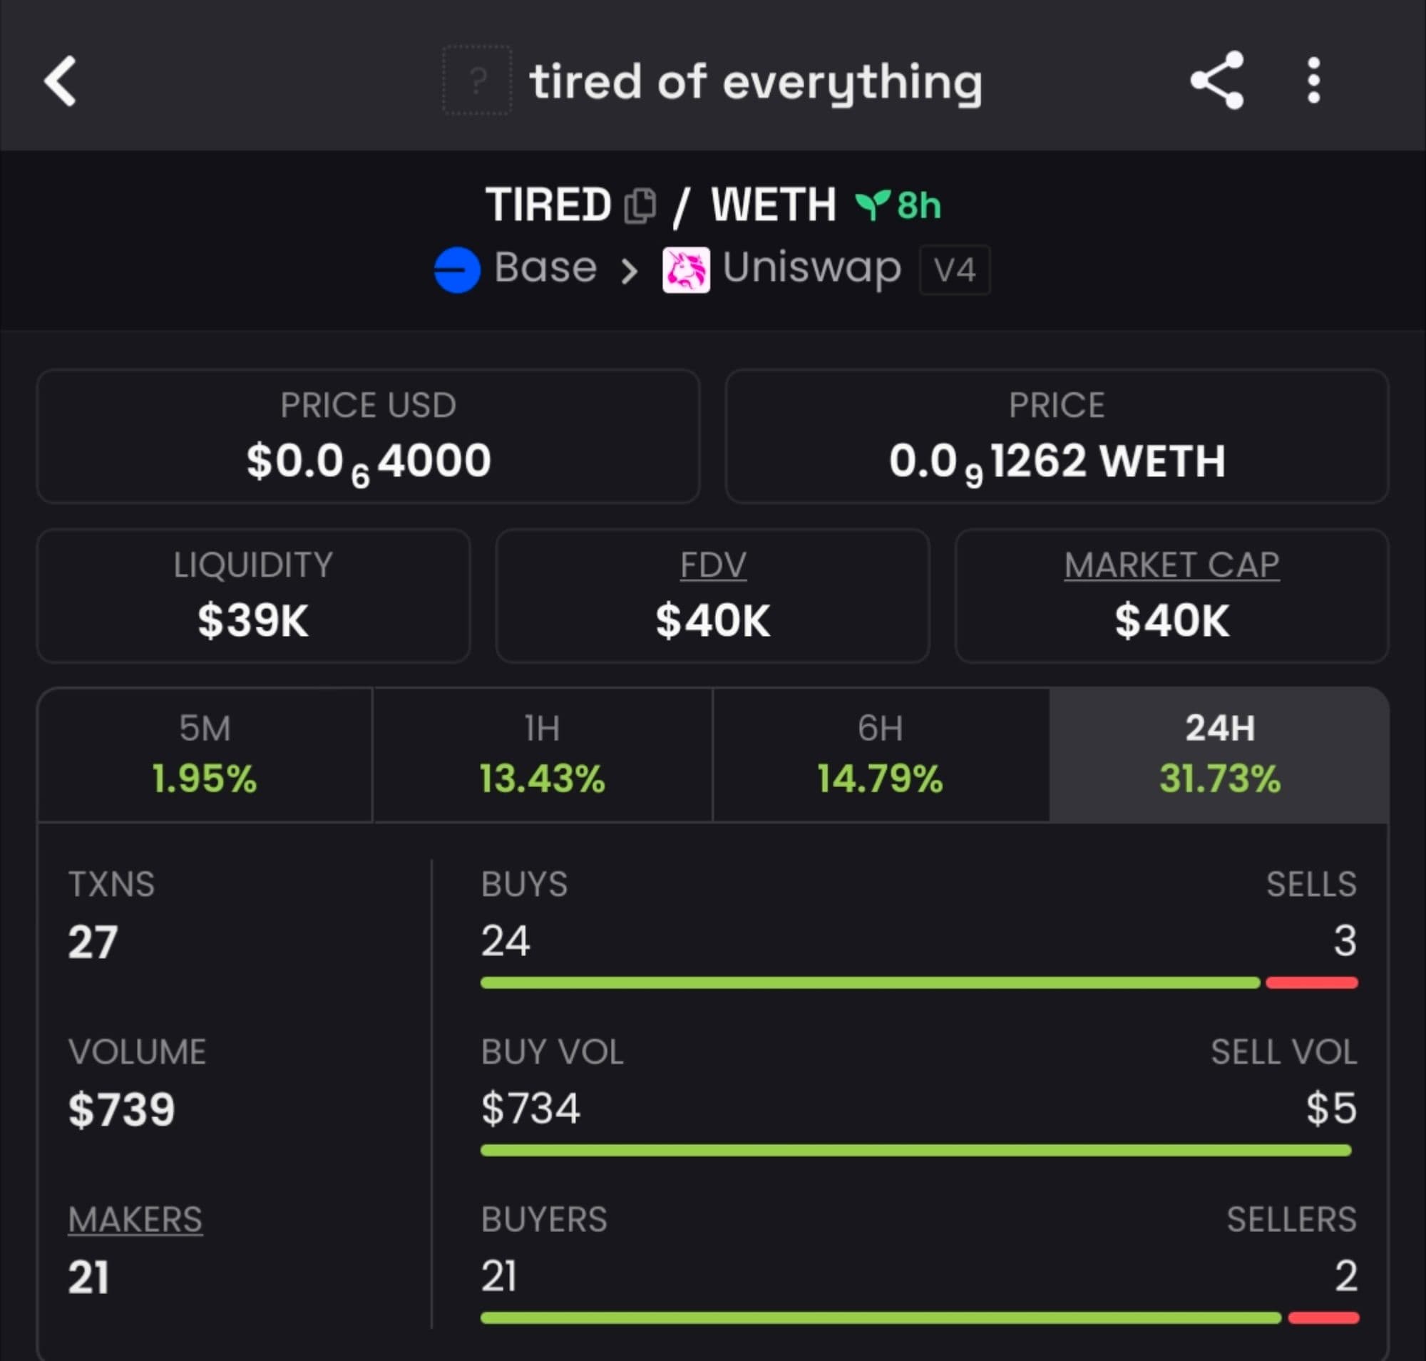Select the 24H timeframe tab
Viewport: 1426px width, 1361px height.
pyautogui.click(x=1219, y=754)
